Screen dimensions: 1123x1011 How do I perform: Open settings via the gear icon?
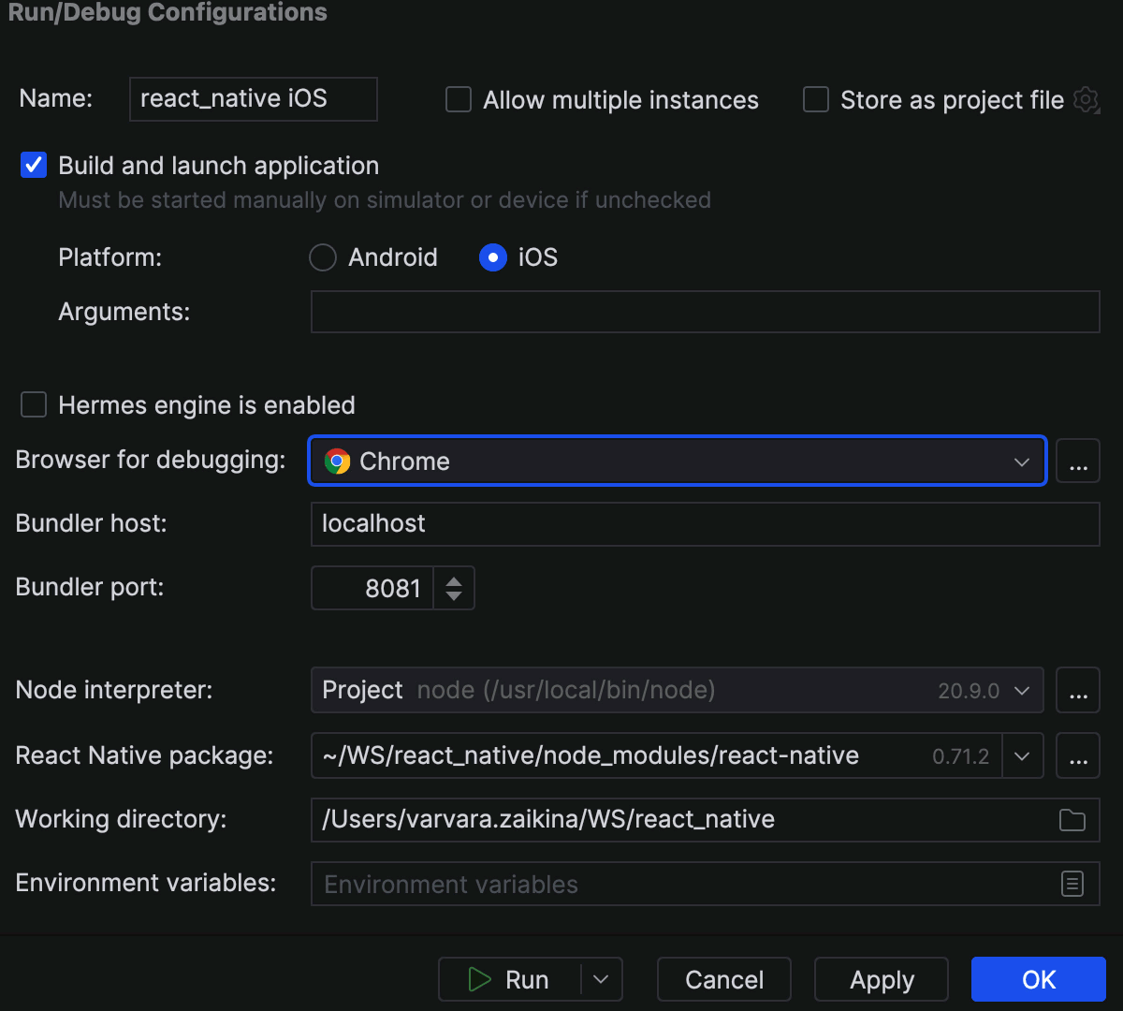coord(1085,100)
